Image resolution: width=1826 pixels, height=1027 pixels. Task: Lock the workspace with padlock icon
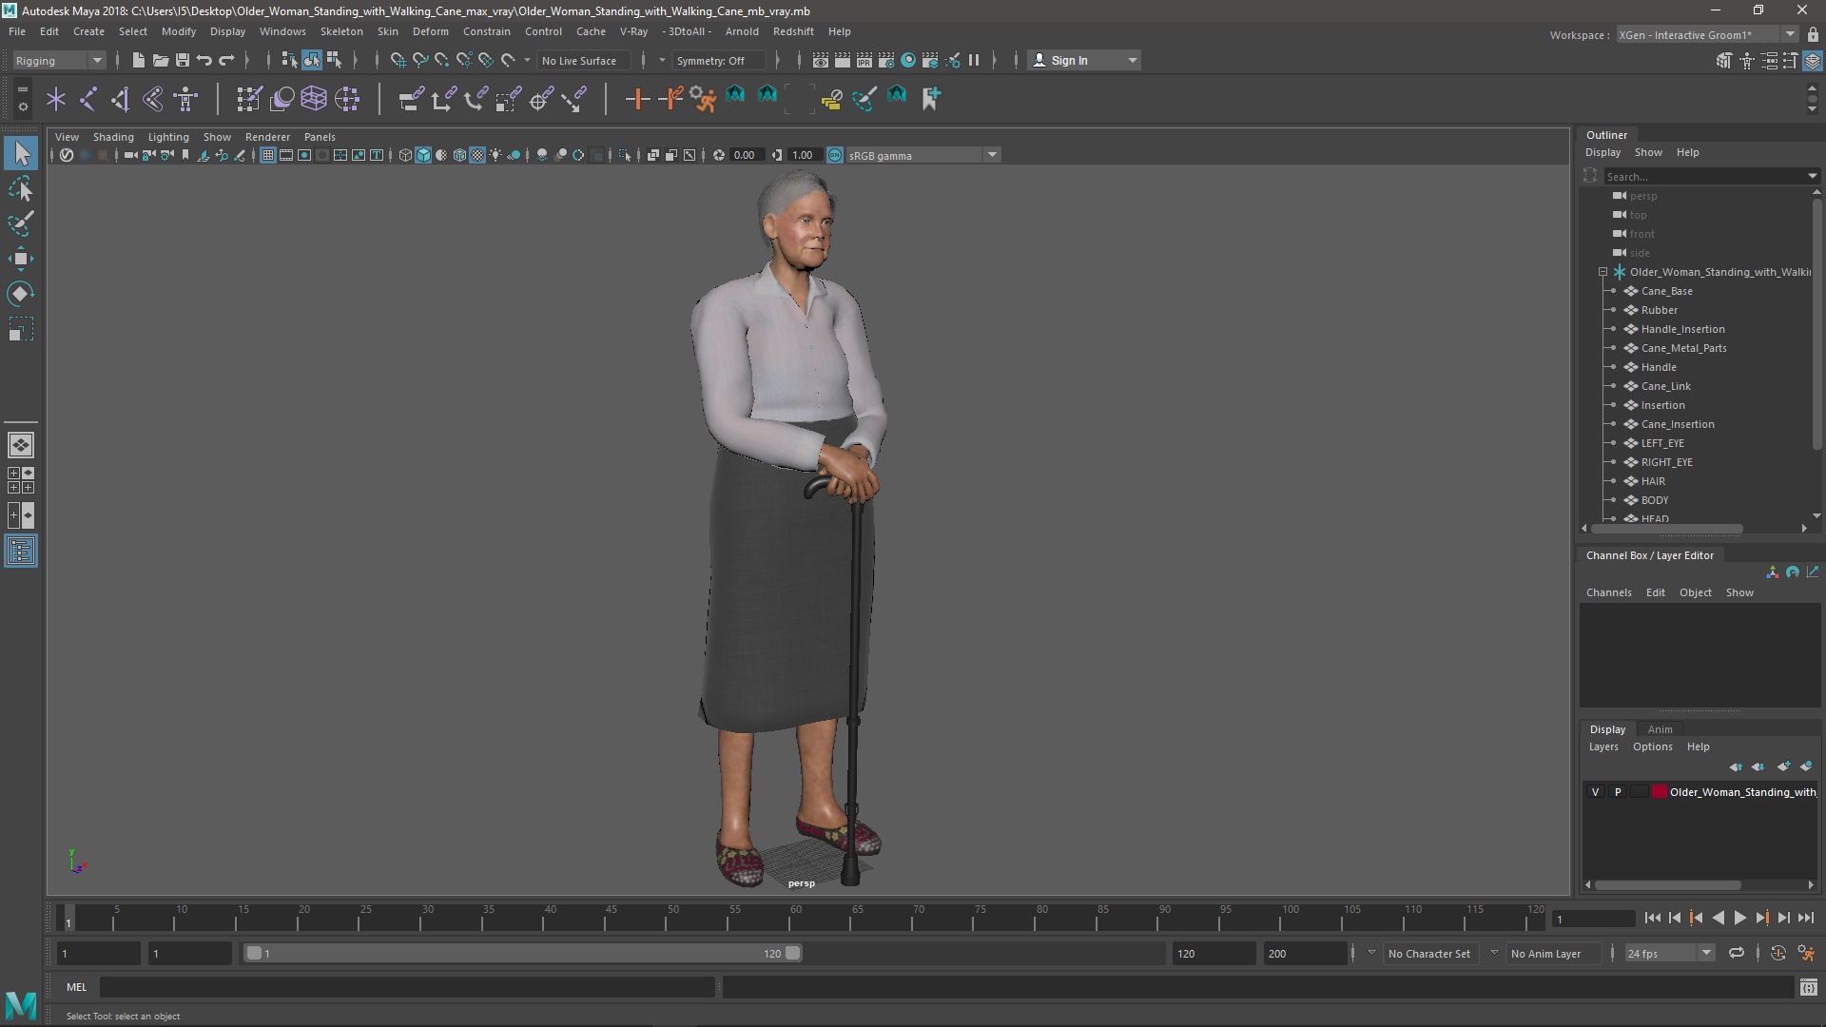click(x=1813, y=34)
